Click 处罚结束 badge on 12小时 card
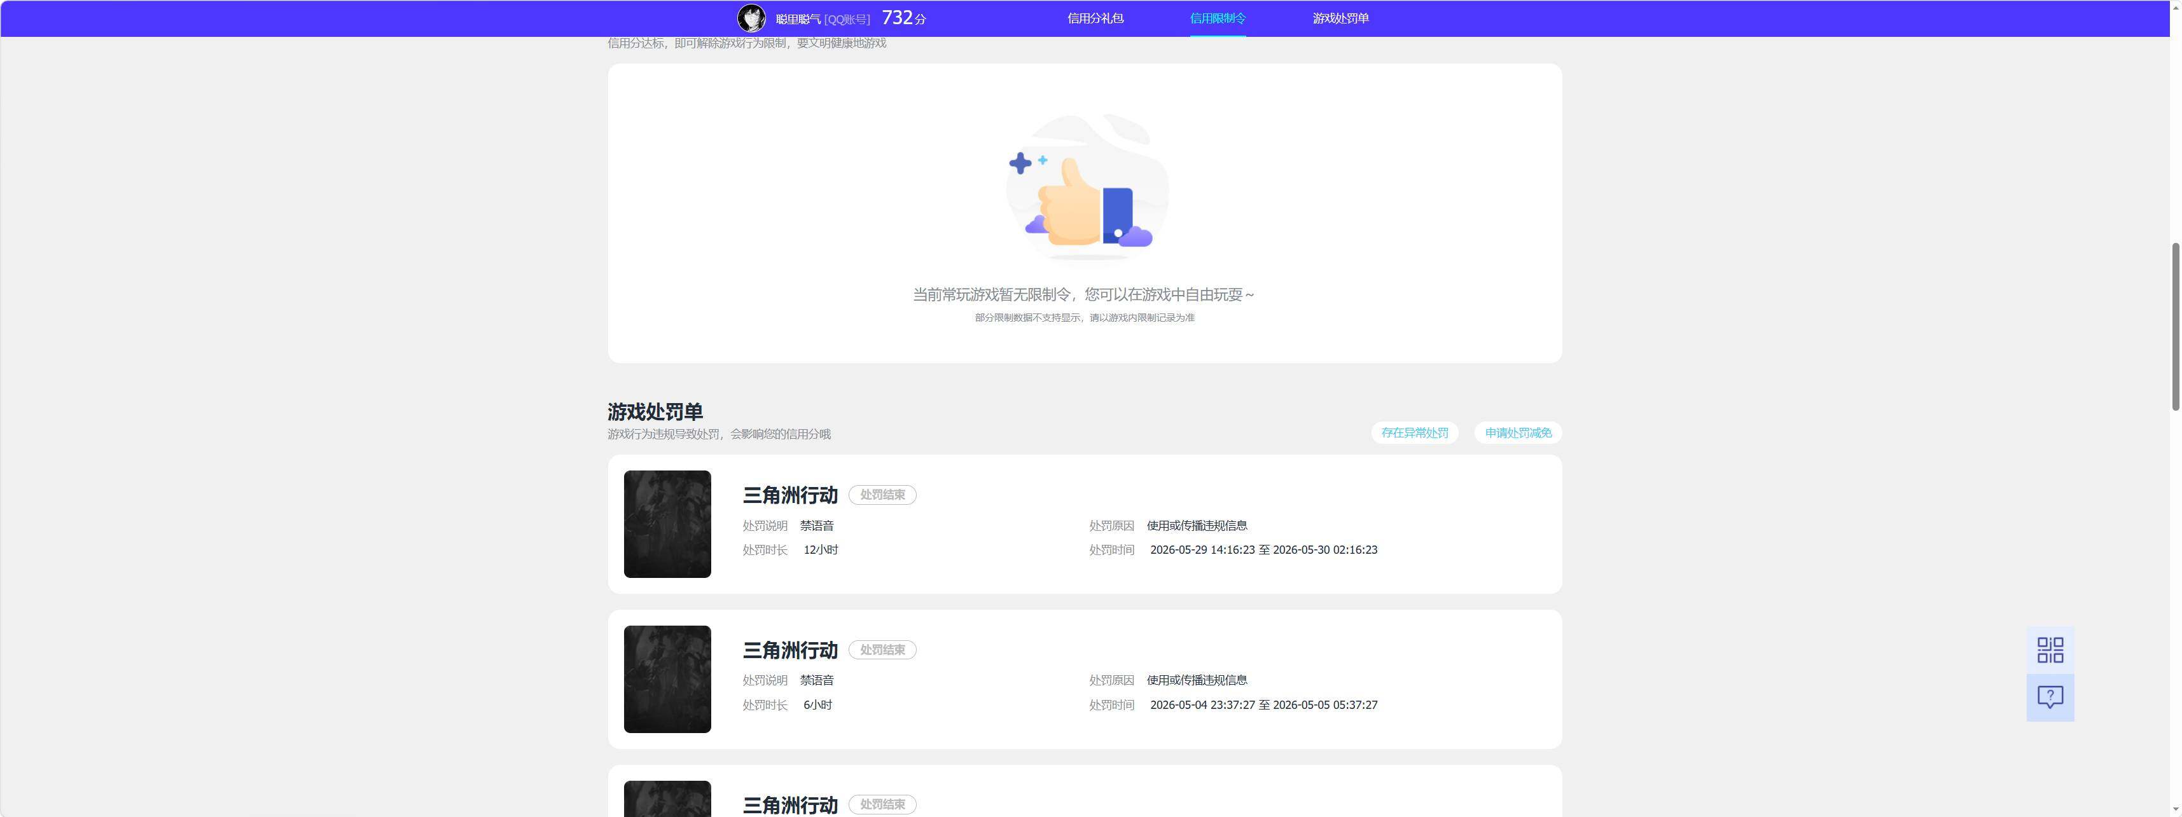The height and width of the screenshot is (817, 2182). point(882,495)
